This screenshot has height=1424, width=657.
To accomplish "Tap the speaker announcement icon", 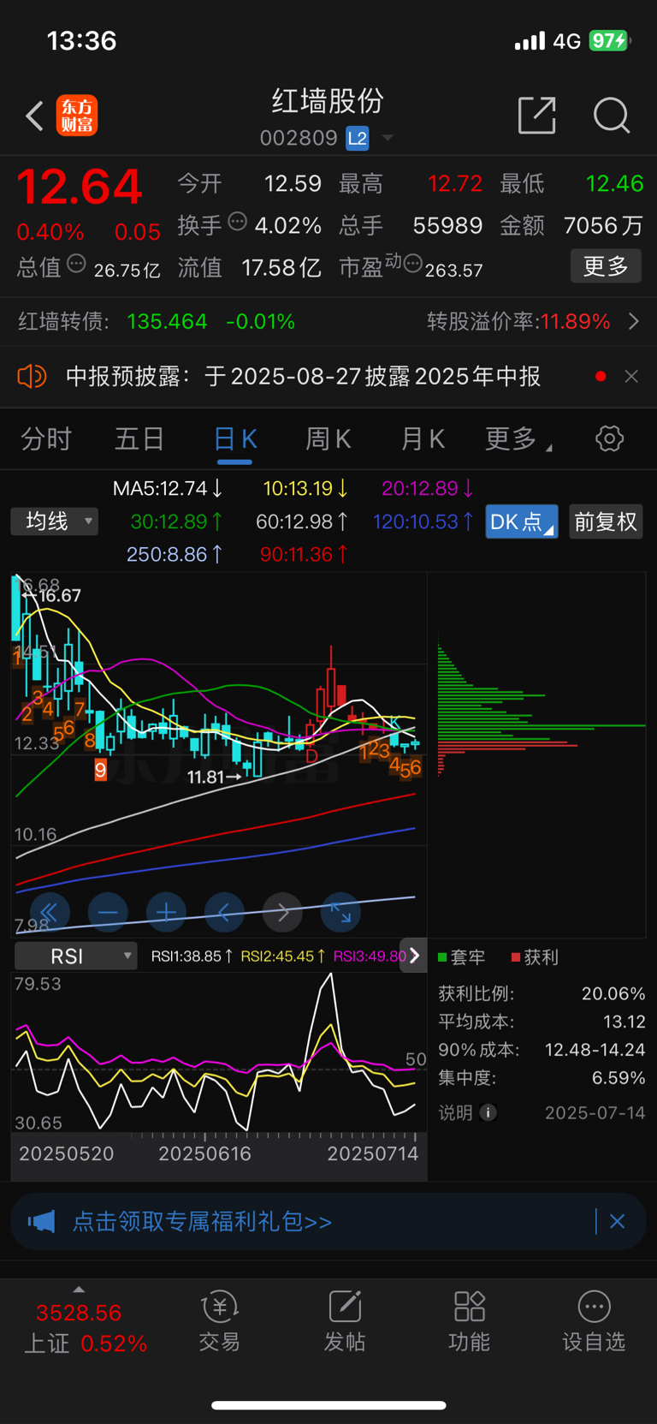I will (x=32, y=376).
